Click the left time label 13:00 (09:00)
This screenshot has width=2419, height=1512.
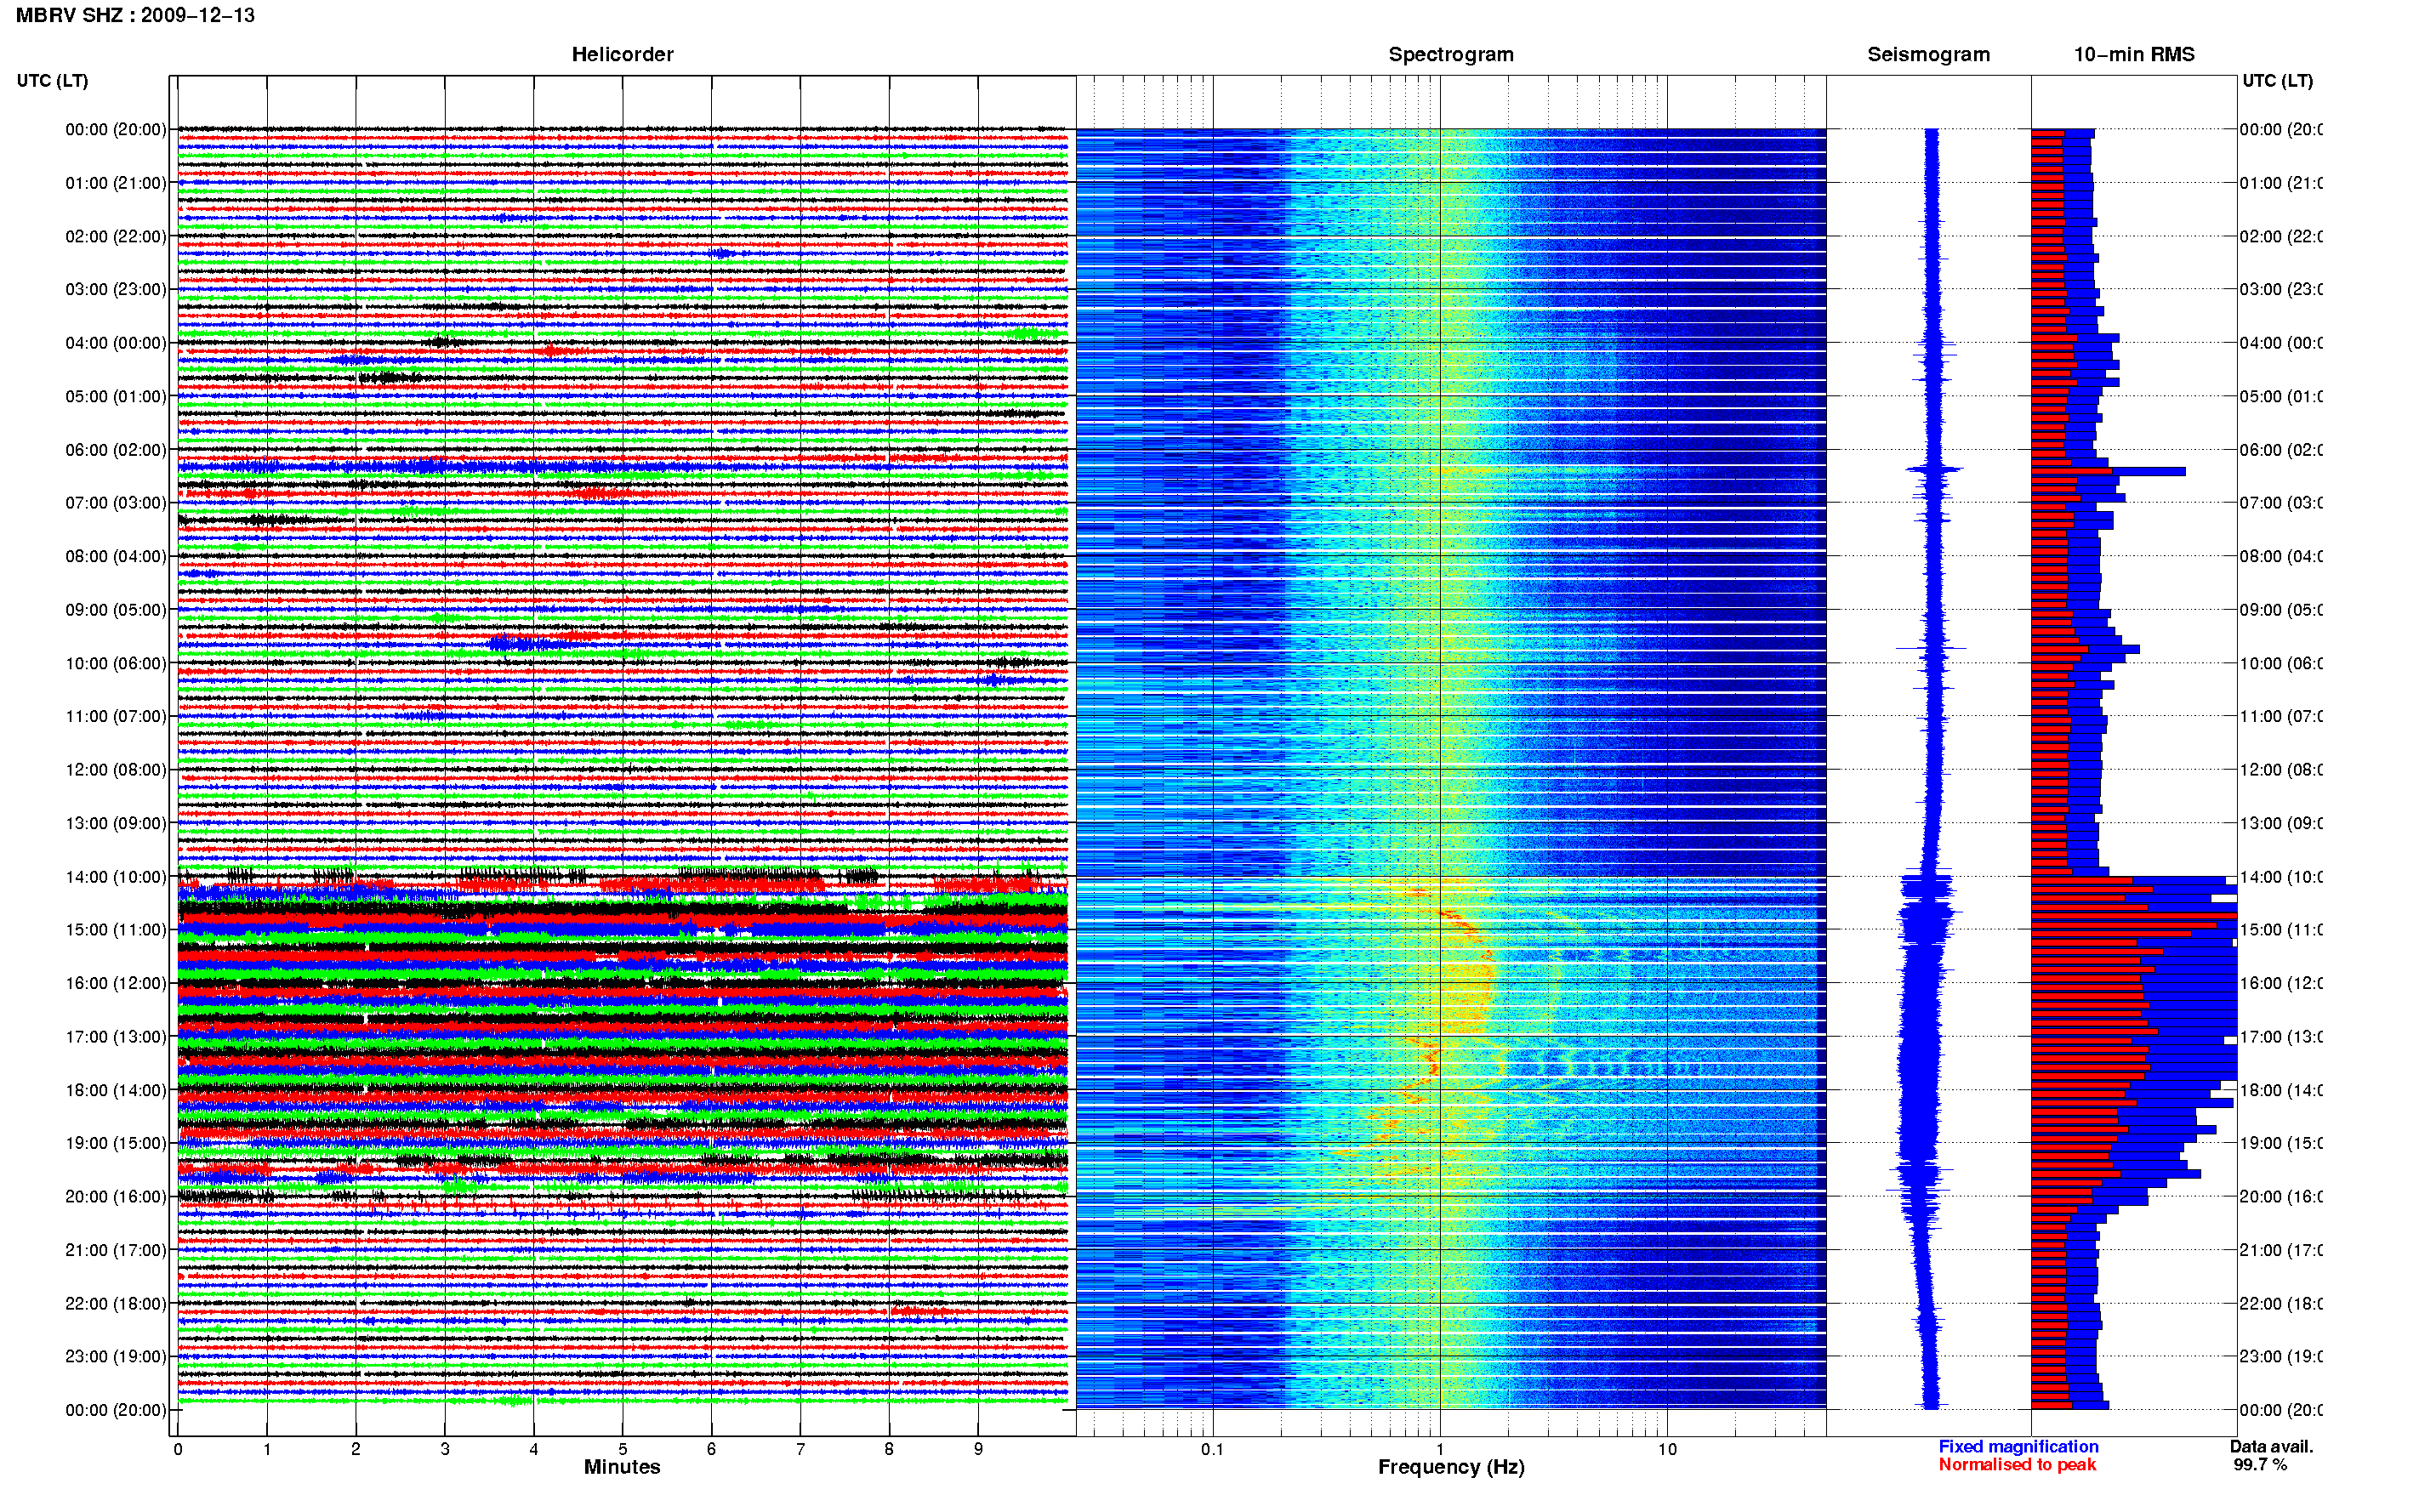(x=116, y=823)
